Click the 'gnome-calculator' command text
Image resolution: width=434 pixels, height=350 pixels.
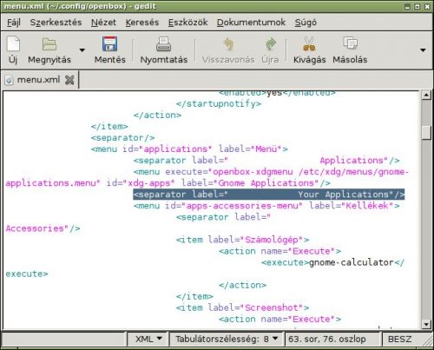point(352,262)
